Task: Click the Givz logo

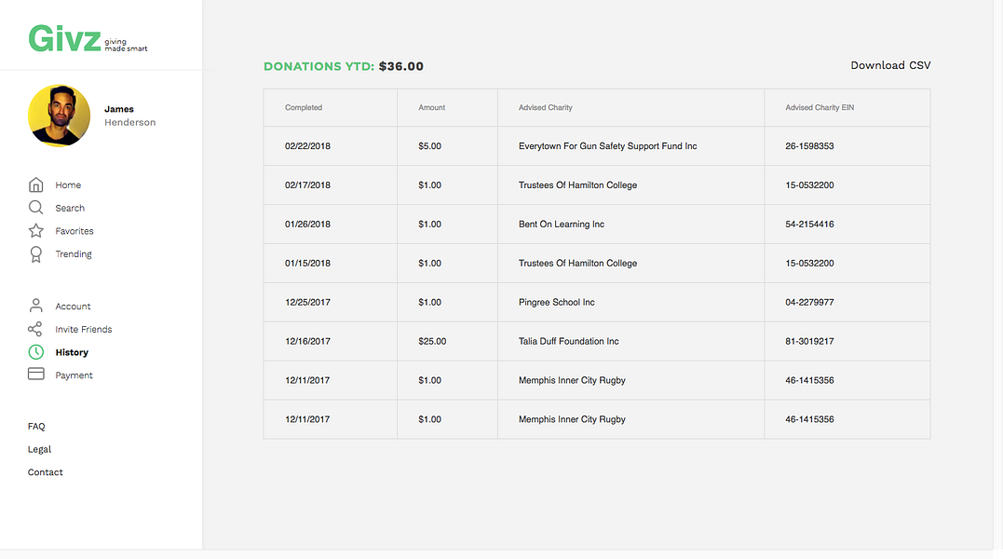Action: click(65, 39)
